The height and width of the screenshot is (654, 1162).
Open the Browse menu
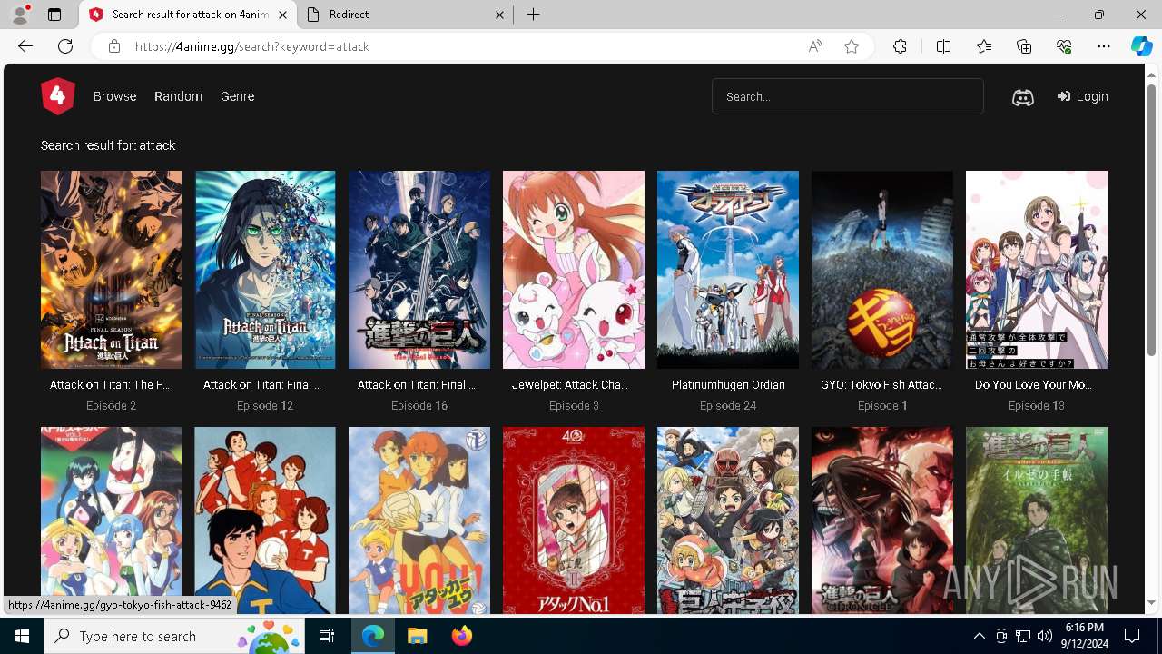coord(114,96)
